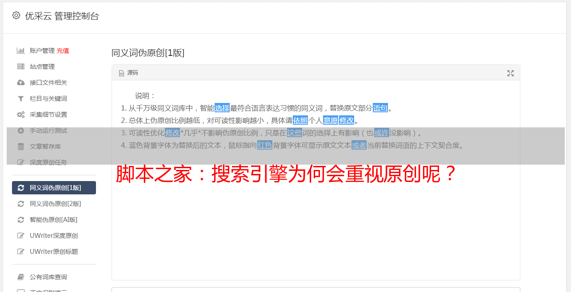The height and width of the screenshot is (292, 571).
Task: Open 同义词伪原创[1版] menu item
Action: [54, 188]
